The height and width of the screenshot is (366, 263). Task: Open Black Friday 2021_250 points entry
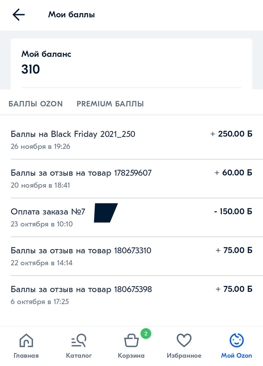(x=131, y=140)
